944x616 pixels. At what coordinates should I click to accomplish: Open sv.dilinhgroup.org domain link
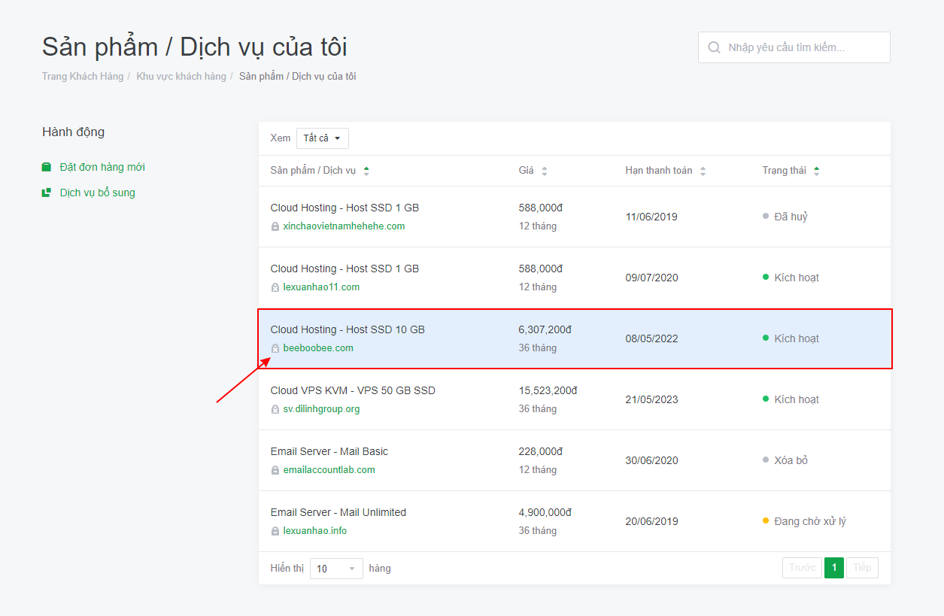(321, 409)
